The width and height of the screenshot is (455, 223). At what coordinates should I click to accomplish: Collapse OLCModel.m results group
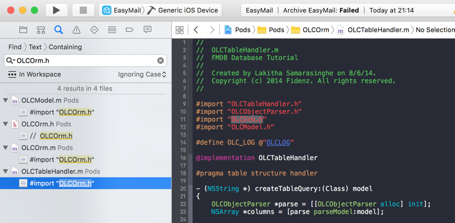pyautogui.click(x=5, y=100)
